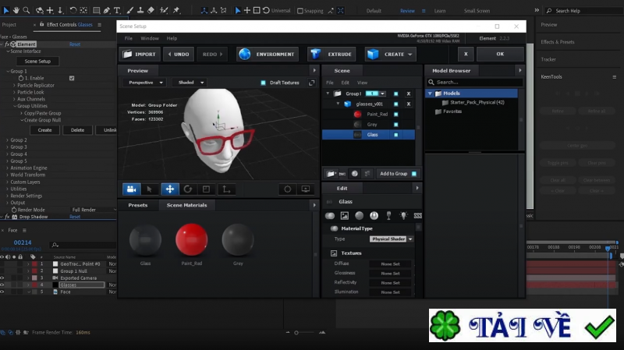Click the Extrude tool button
The image size is (624, 350).
click(x=331, y=54)
